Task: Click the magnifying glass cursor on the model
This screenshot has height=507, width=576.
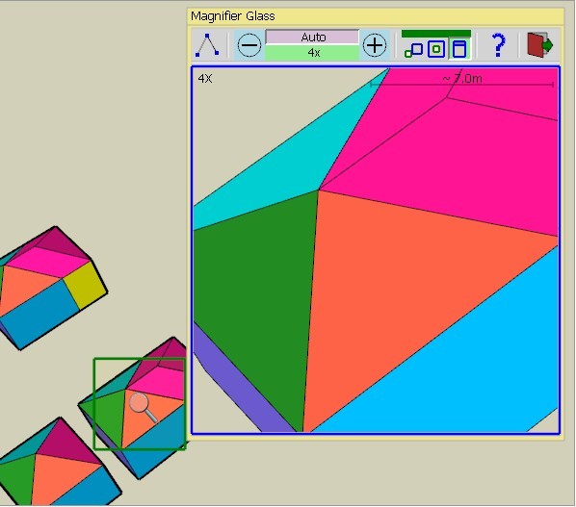Action: click(144, 407)
